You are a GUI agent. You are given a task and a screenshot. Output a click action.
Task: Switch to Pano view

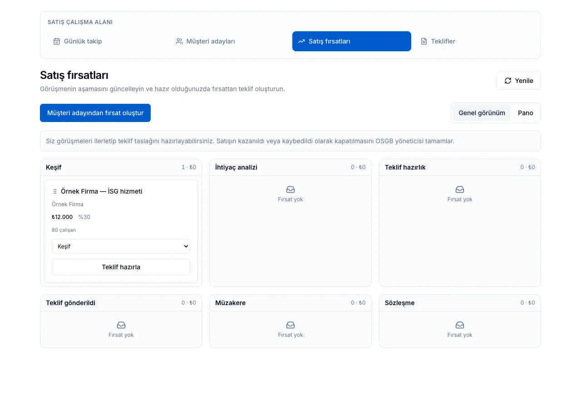[x=526, y=113]
